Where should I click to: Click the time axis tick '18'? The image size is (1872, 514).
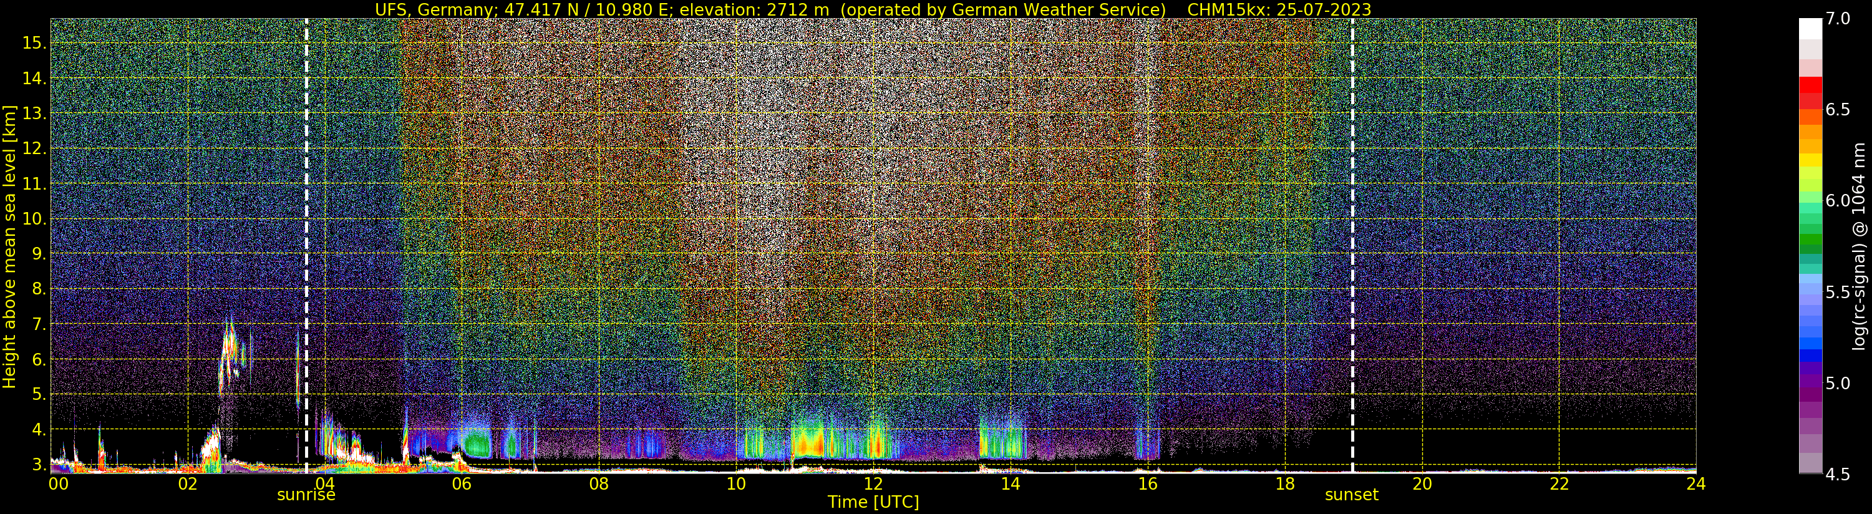pos(1285,483)
